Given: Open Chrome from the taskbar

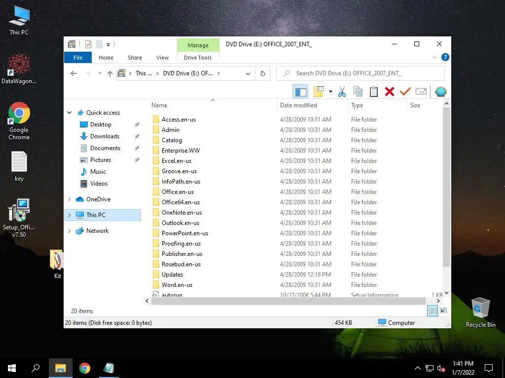Looking at the screenshot, I should coord(85,368).
